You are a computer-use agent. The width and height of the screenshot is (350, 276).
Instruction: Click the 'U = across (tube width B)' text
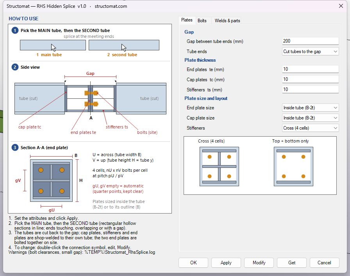[x=117, y=155]
